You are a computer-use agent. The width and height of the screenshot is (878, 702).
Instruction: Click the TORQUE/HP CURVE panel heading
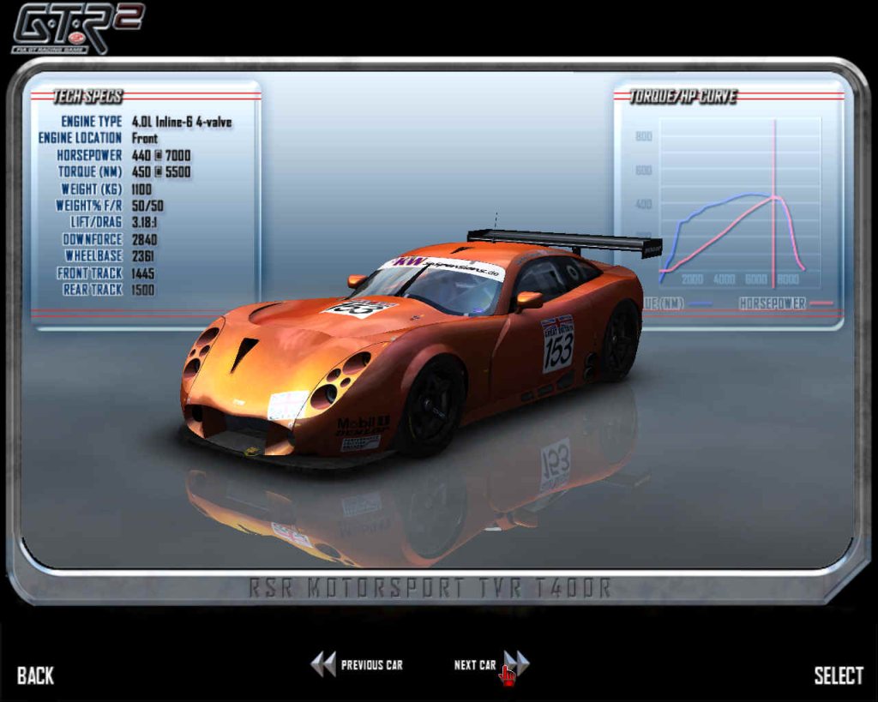[683, 97]
